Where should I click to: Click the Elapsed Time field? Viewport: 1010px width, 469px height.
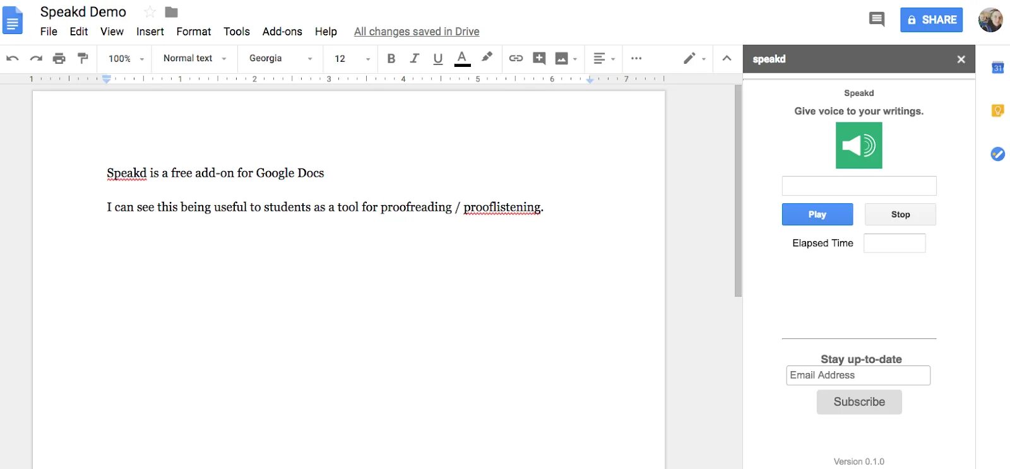(894, 243)
